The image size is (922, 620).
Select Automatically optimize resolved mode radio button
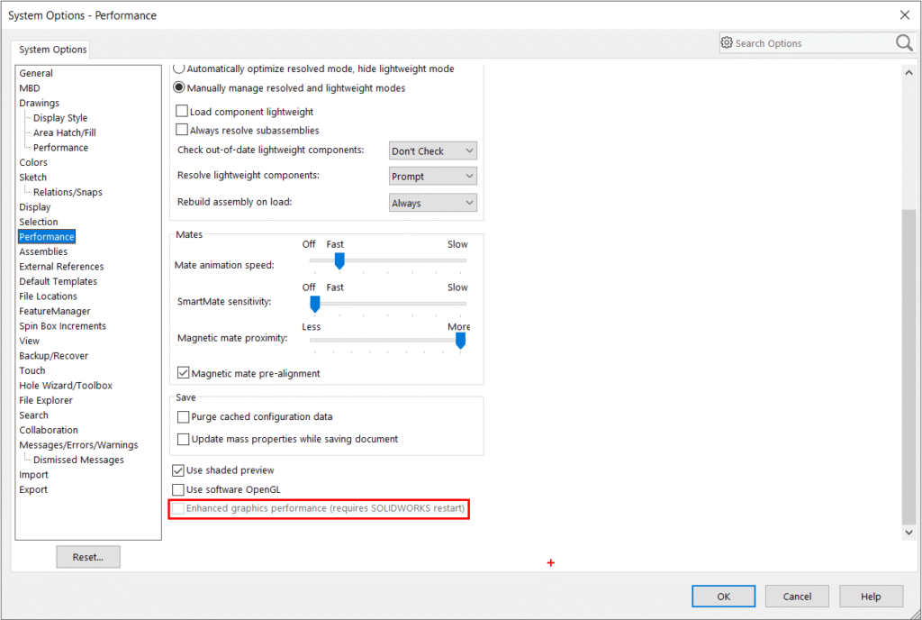point(179,68)
